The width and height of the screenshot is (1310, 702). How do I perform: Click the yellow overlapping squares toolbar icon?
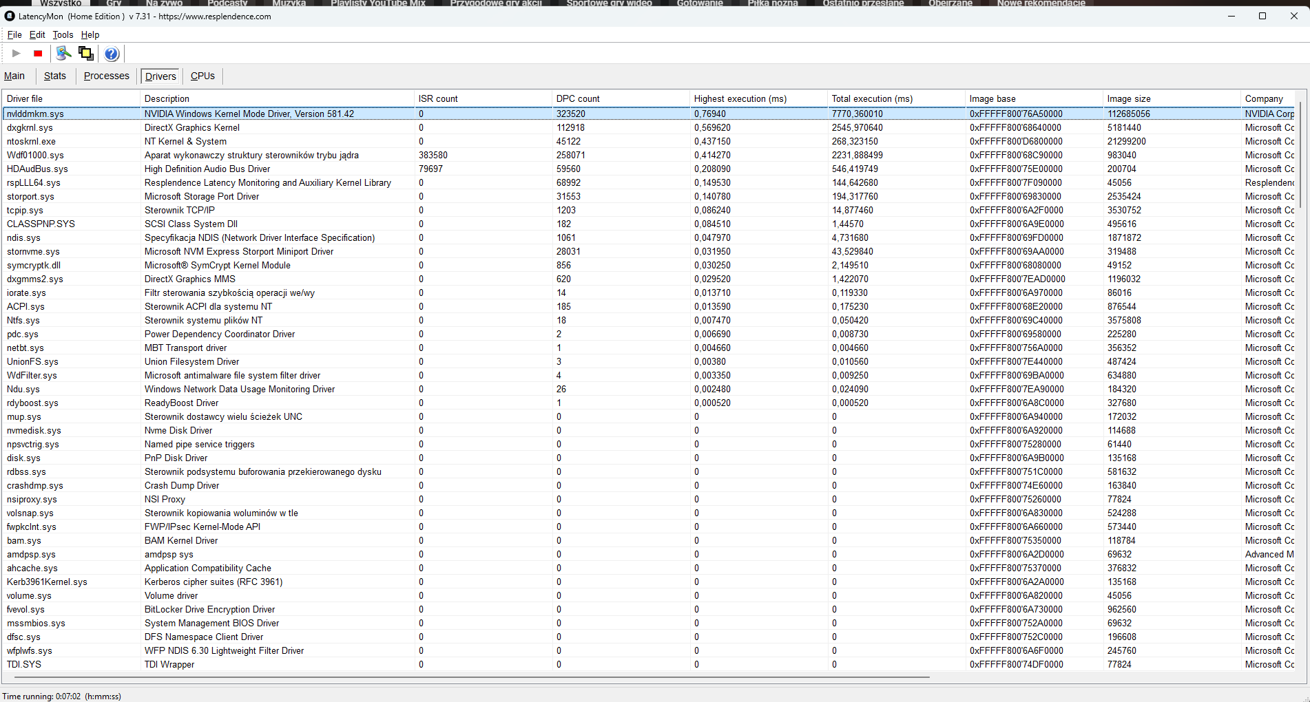point(86,54)
